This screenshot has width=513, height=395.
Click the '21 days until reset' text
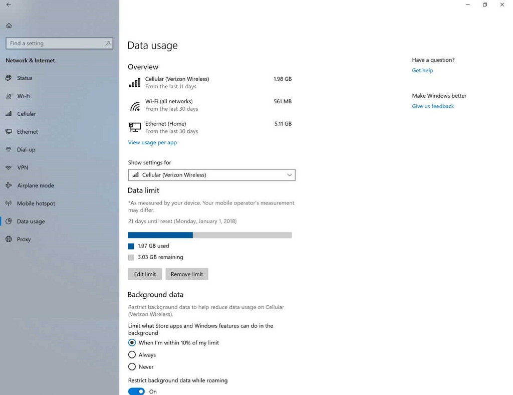[x=182, y=221]
